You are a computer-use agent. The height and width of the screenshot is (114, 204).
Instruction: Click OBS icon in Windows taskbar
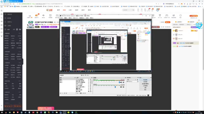pyautogui.click(x=65, y=112)
